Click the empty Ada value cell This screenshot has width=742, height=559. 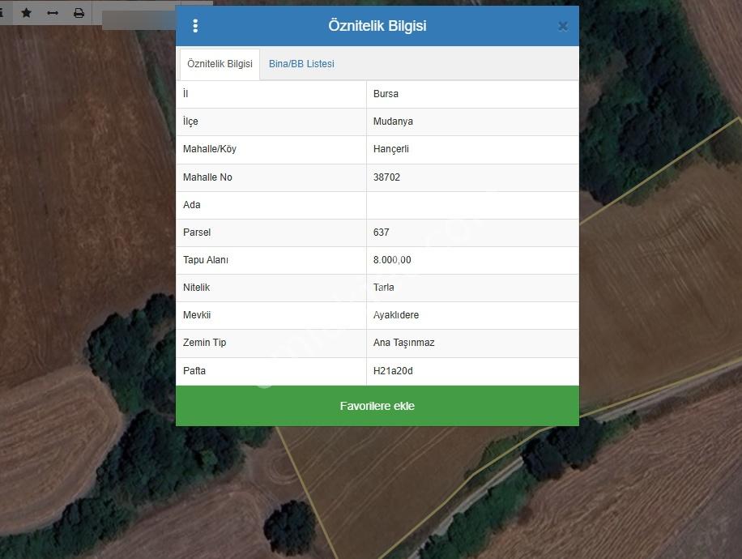click(472, 205)
